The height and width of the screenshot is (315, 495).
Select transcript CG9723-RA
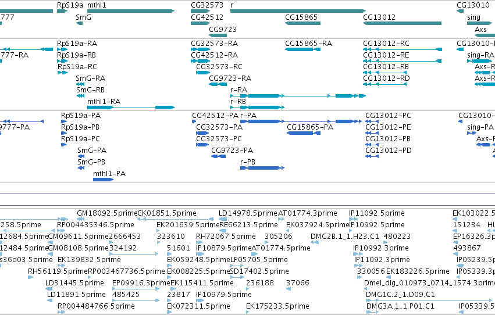pos(218,84)
